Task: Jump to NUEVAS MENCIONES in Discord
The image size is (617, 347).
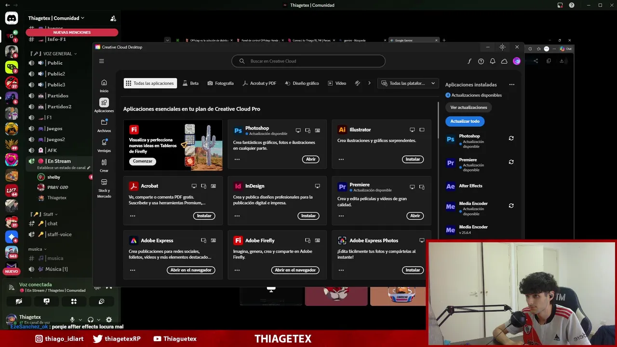Action: tap(72, 32)
